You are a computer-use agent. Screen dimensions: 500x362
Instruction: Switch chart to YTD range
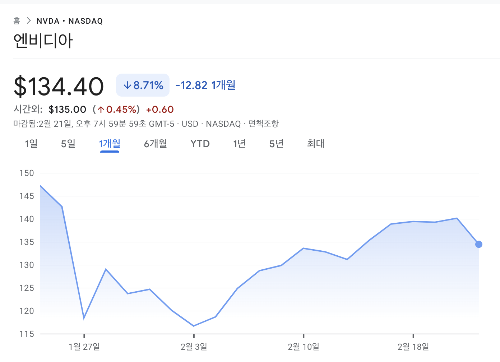click(200, 144)
